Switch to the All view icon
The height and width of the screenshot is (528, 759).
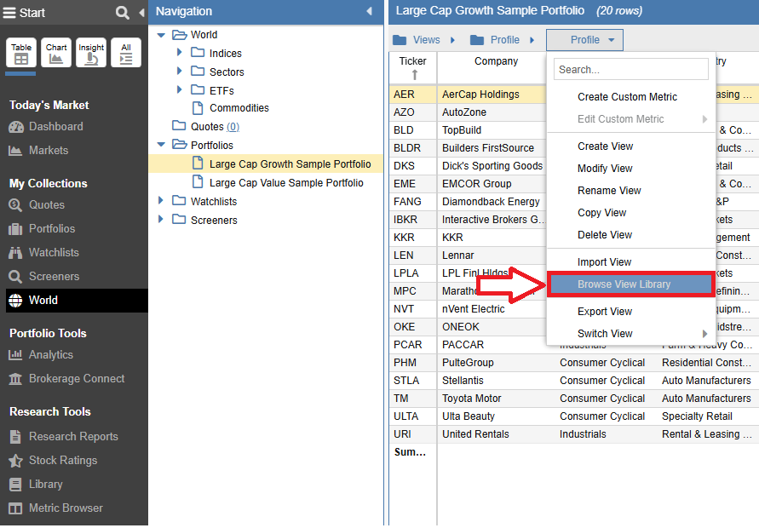click(126, 52)
